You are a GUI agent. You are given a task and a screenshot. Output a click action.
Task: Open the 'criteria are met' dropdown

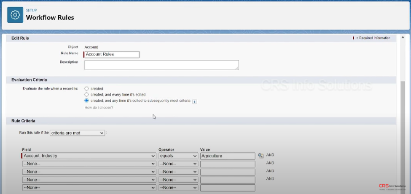77,133
